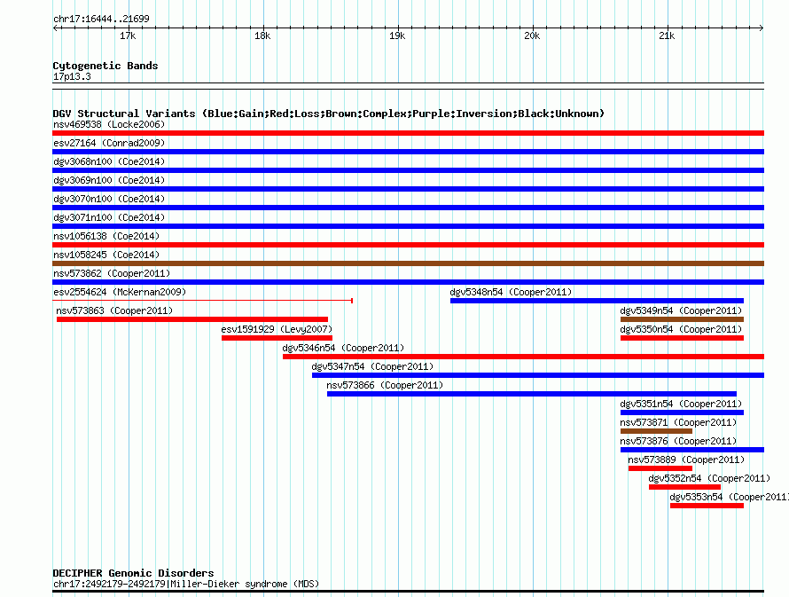Select the nsv573863 (Cooper2011) red bar
The height and width of the screenshot is (597, 789).
tap(192, 319)
